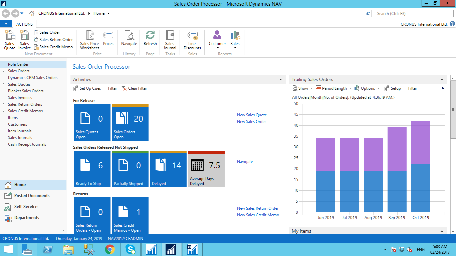Open Prices from the ribbon
456x256 pixels.
[108, 38]
